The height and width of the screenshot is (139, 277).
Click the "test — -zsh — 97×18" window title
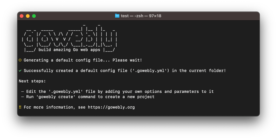point(141,16)
